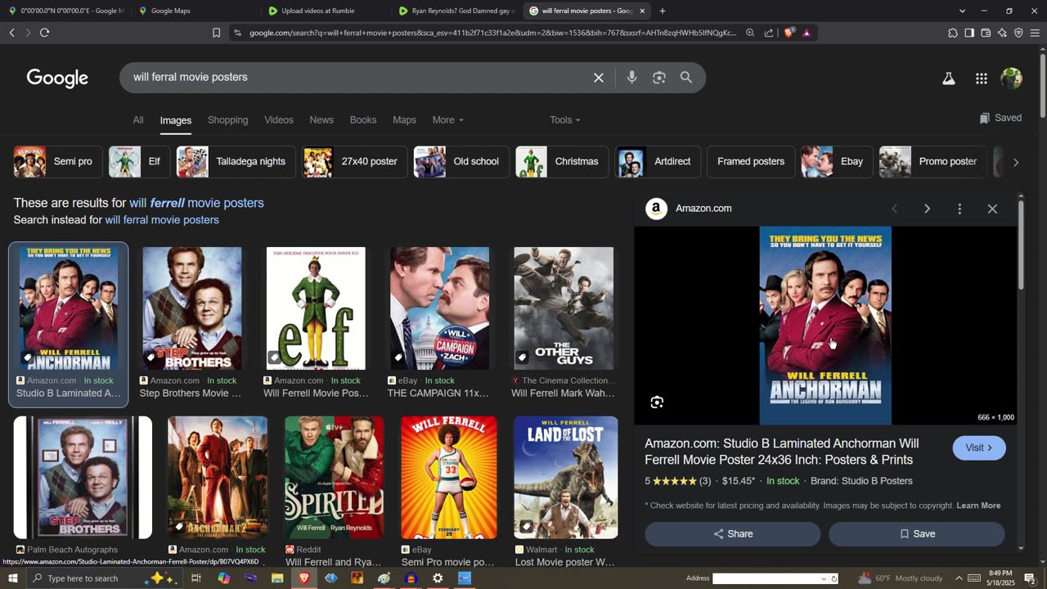Screen dimensions: 1047x589
Task: Open a new browser tab with plus
Action: click(663, 11)
